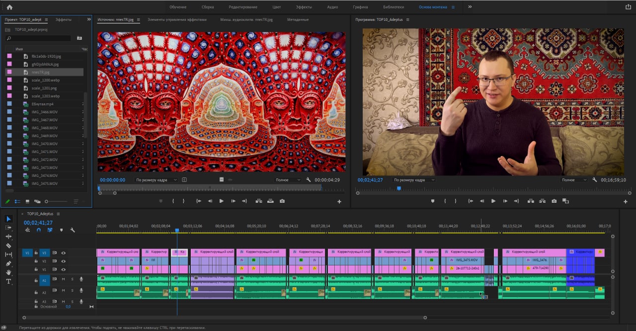This screenshot has height=331, width=636.
Task: Click the export/share icon at top right
Action: 628,7
